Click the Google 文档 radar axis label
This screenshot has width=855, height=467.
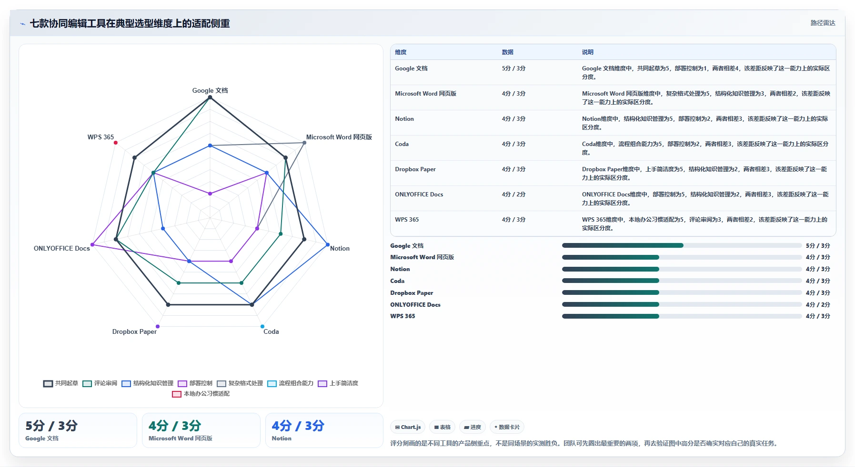pyautogui.click(x=210, y=90)
